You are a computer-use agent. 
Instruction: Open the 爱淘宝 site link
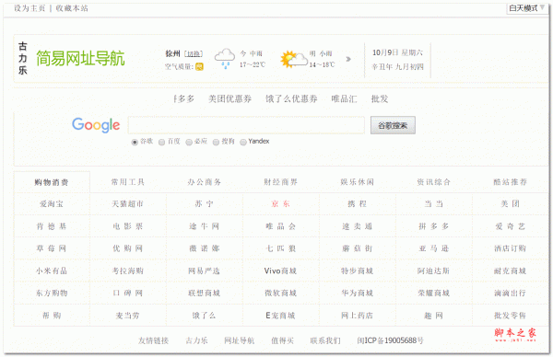pos(52,204)
